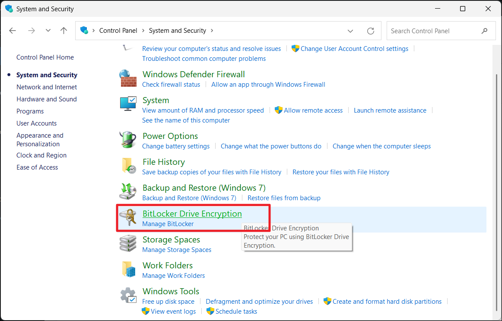Viewport: 502px width, 321px height.
Task: Open Hardware and Sound category
Action: pos(47,99)
